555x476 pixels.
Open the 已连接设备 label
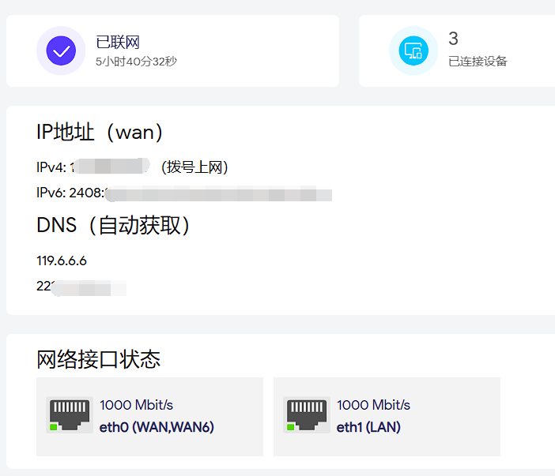[x=478, y=61]
